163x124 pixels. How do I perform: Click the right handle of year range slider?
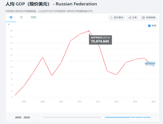(153, 117)
